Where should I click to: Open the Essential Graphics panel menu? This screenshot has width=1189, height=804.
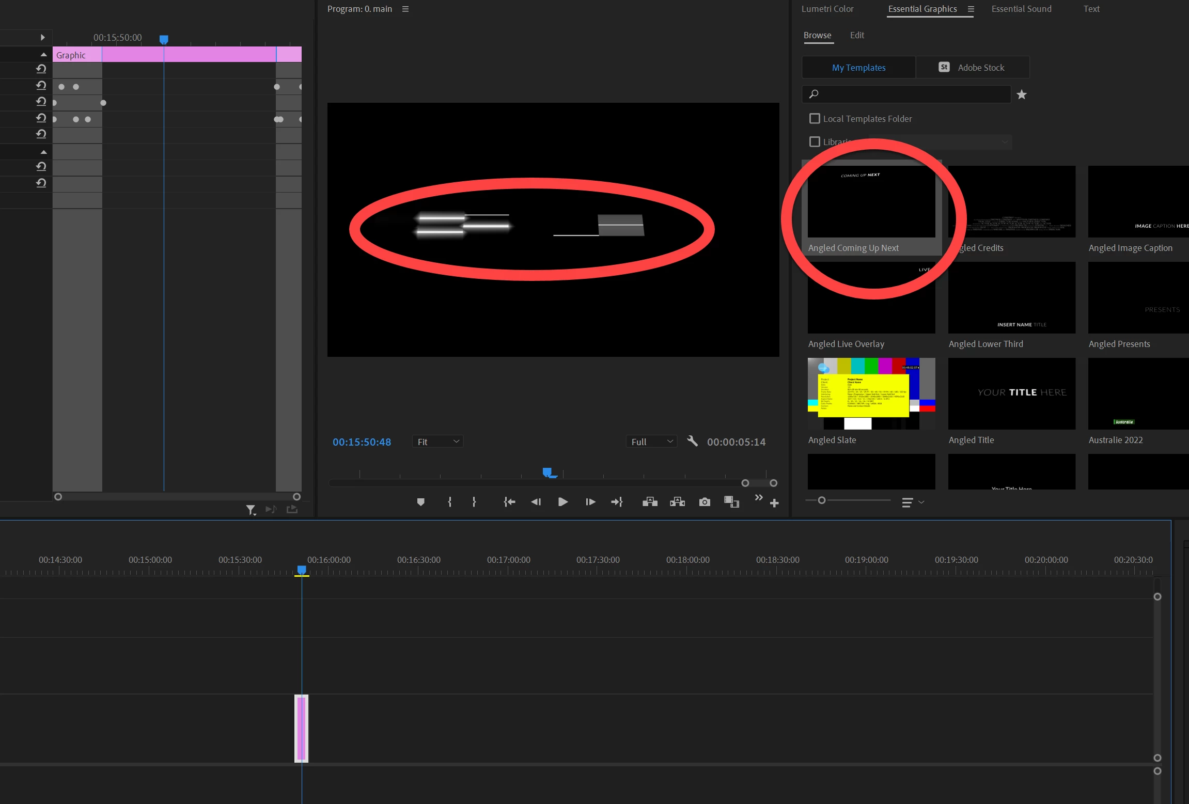971,9
